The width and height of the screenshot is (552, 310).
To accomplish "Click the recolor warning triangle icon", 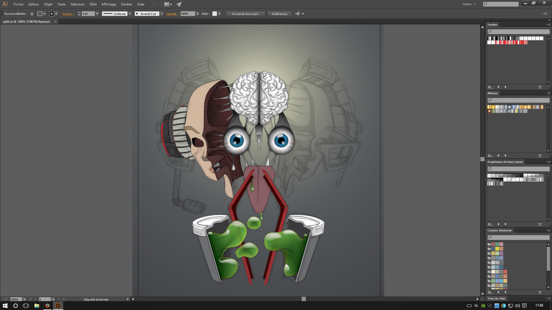I will [x=32, y=14].
